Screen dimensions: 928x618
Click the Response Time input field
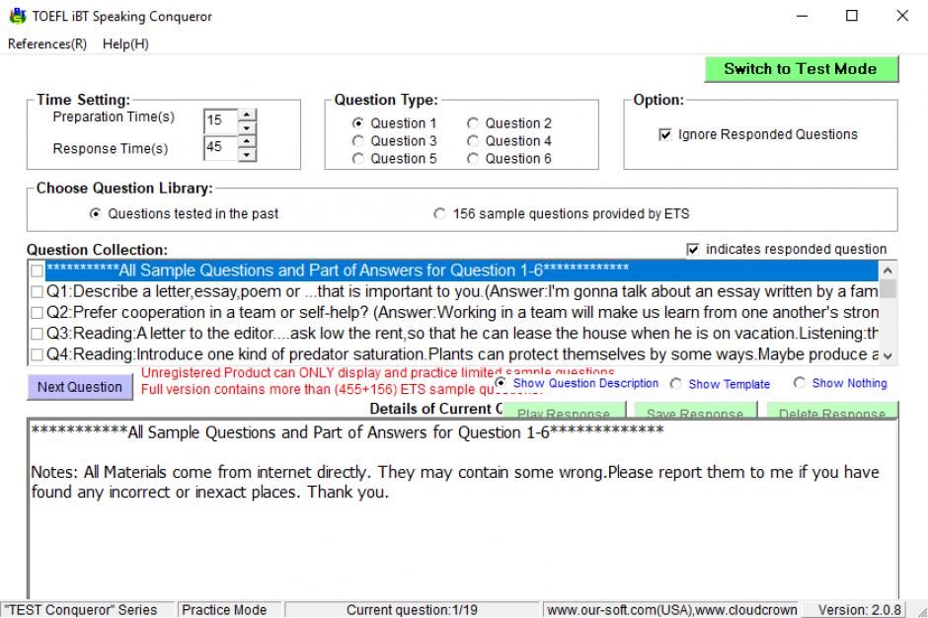[221, 147]
